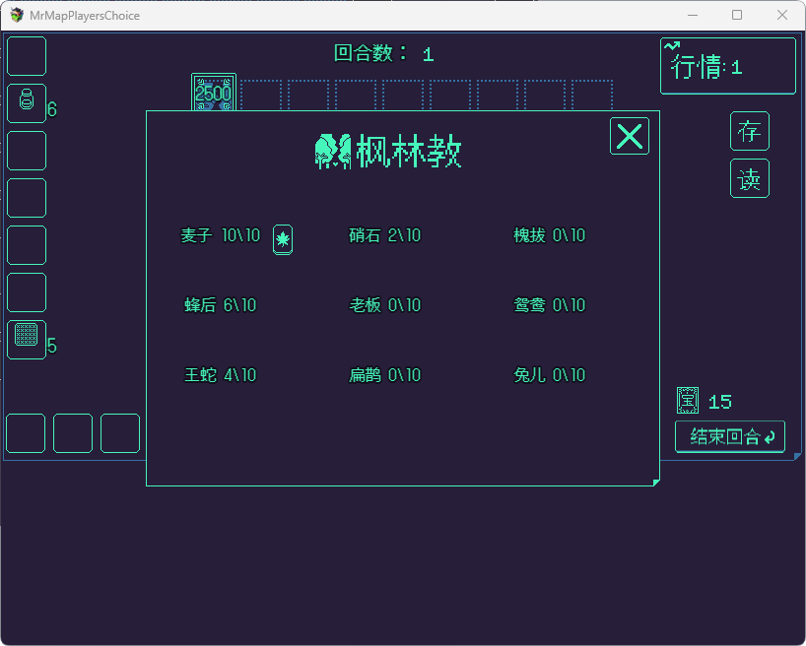
Task: Click the 槐拔 0\10 entry
Action: click(x=550, y=235)
